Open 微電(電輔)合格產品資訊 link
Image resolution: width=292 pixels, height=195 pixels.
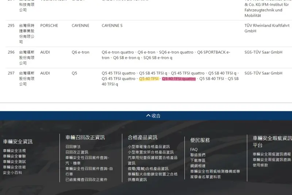pos(148,169)
